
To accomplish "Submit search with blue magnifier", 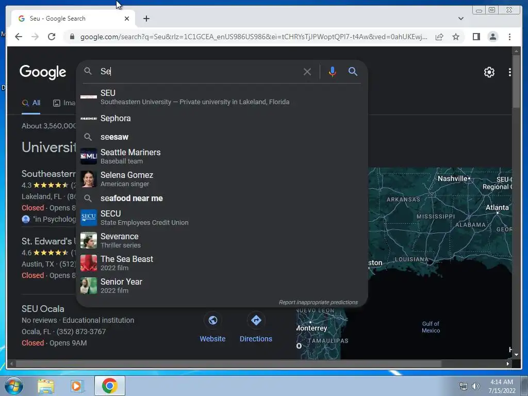I will click(x=353, y=71).
